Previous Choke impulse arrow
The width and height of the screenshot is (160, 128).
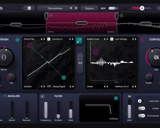105,86
